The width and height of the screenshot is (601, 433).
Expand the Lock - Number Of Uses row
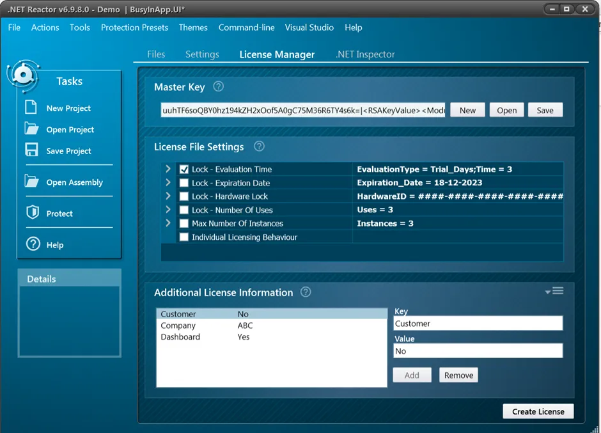(x=168, y=209)
